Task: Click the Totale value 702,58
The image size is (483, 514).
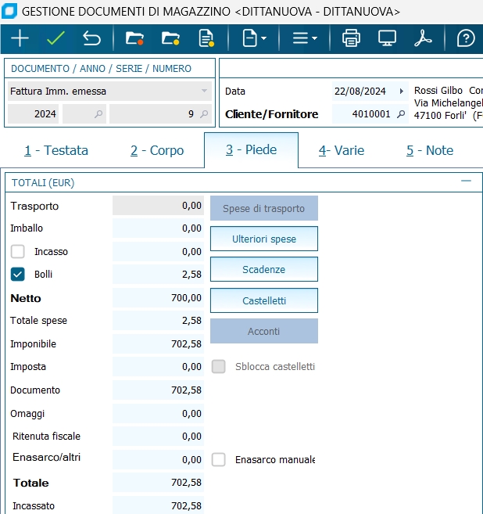Action: [x=158, y=482]
